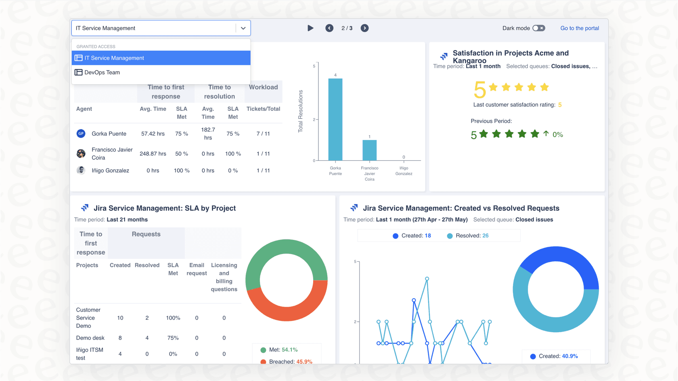678x381 pixels.
Task: Click the Jira icon on Created vs Resolved widget
Action: (x=354, y=208)
